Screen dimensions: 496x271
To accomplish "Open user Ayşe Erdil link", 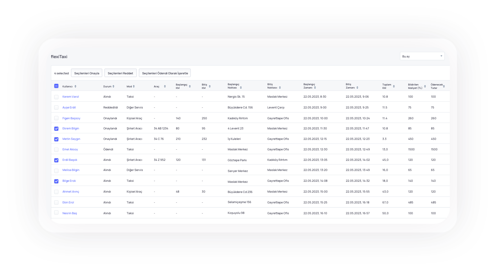I will [69, 107].
